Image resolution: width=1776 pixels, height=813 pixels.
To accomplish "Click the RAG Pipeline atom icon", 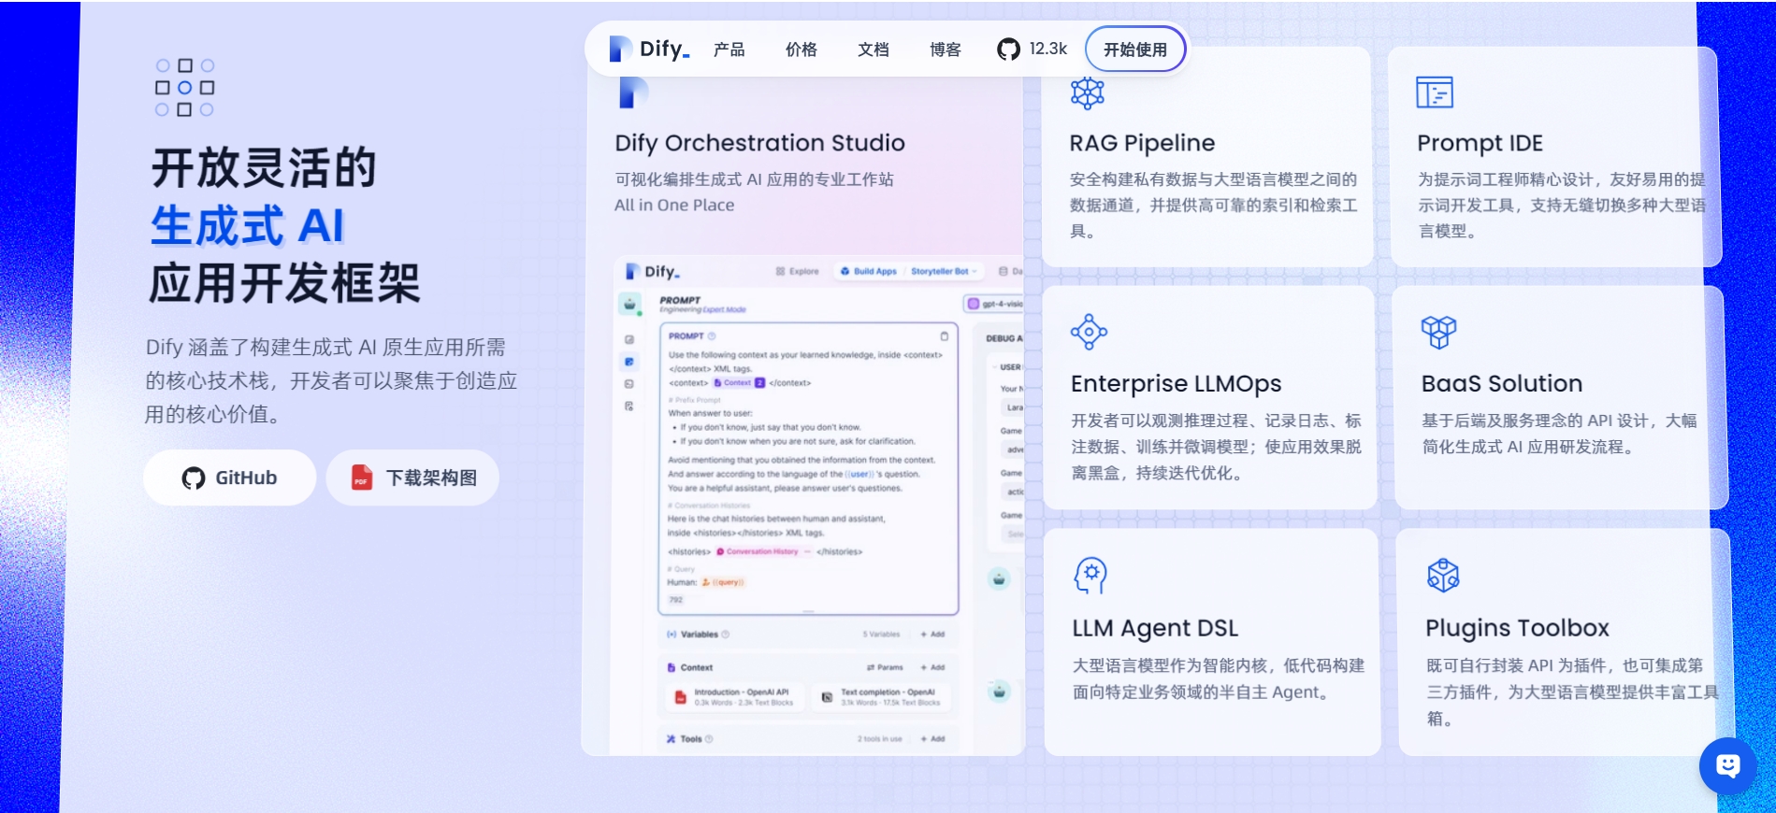I will 1088,93.
